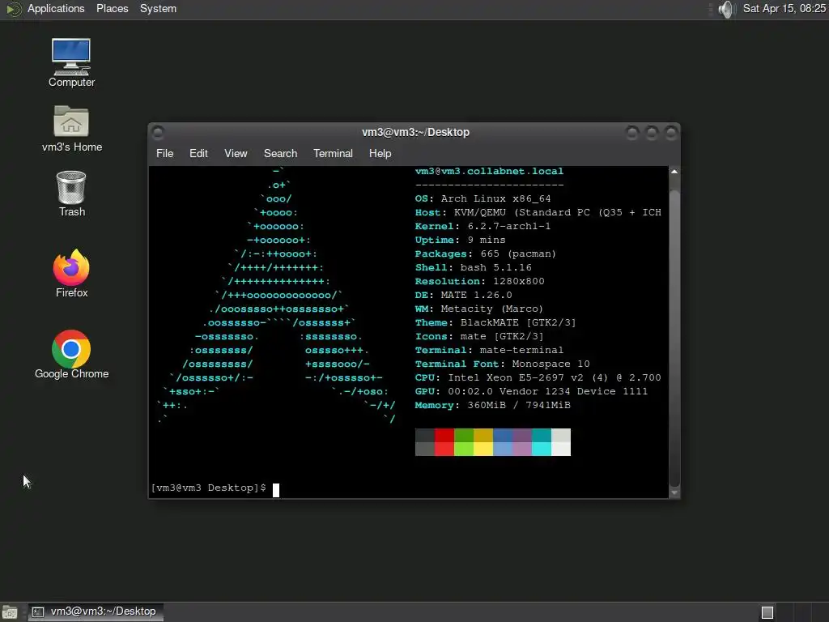Click the Icons: mate [GTK2/3] line
The width and height of the screenshot is (829, 622).
[x=479, y=336]
